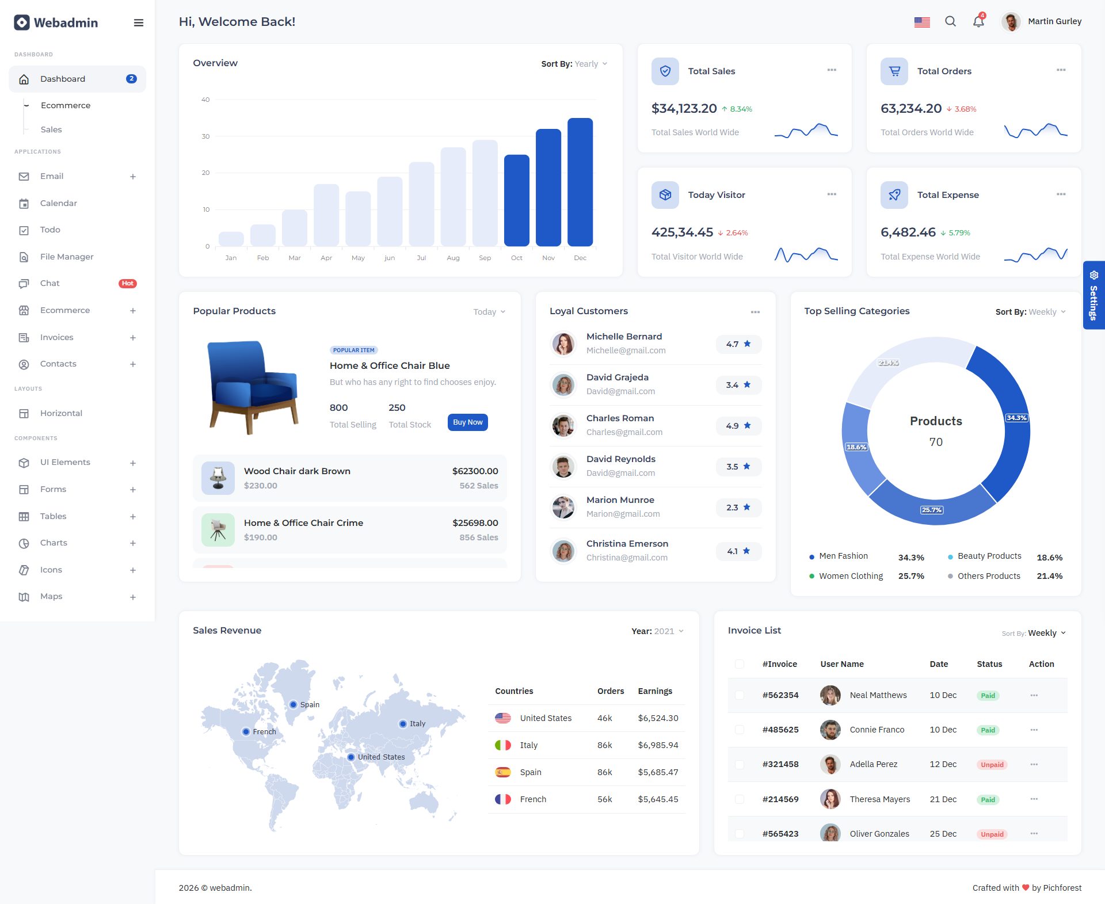The height and width of the screenshot is (904, 1105).
Task: Open Total Expense card options menu
Action: 1061,194
